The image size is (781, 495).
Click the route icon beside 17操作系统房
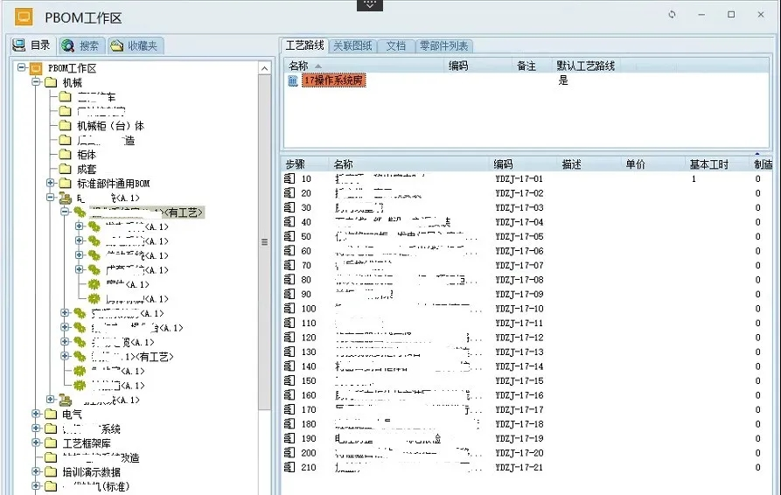pyautogui.click(x=293, y=80)
